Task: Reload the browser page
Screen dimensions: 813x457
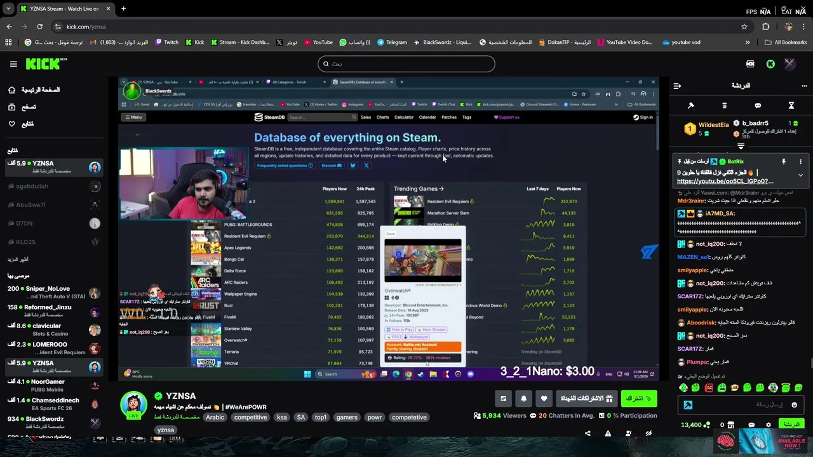Action: coord(39,27)
